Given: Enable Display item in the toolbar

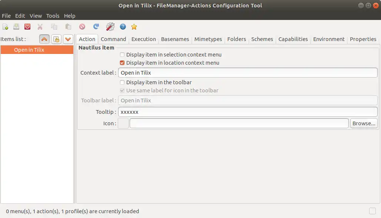Looking at the screenshot, I should coord(122,82).
